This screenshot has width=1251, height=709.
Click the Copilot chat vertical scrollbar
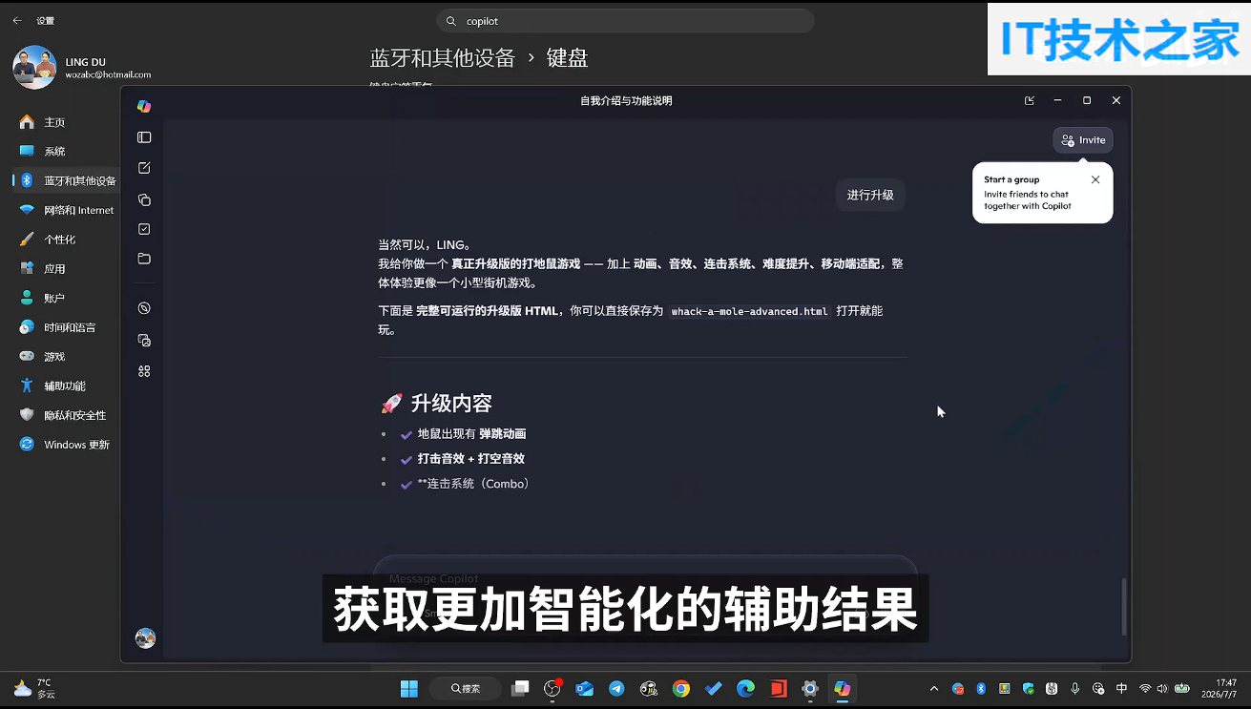(x=1124, y=607)
